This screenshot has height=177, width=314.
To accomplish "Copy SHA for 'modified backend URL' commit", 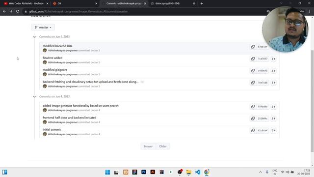I will pos(253,47).
